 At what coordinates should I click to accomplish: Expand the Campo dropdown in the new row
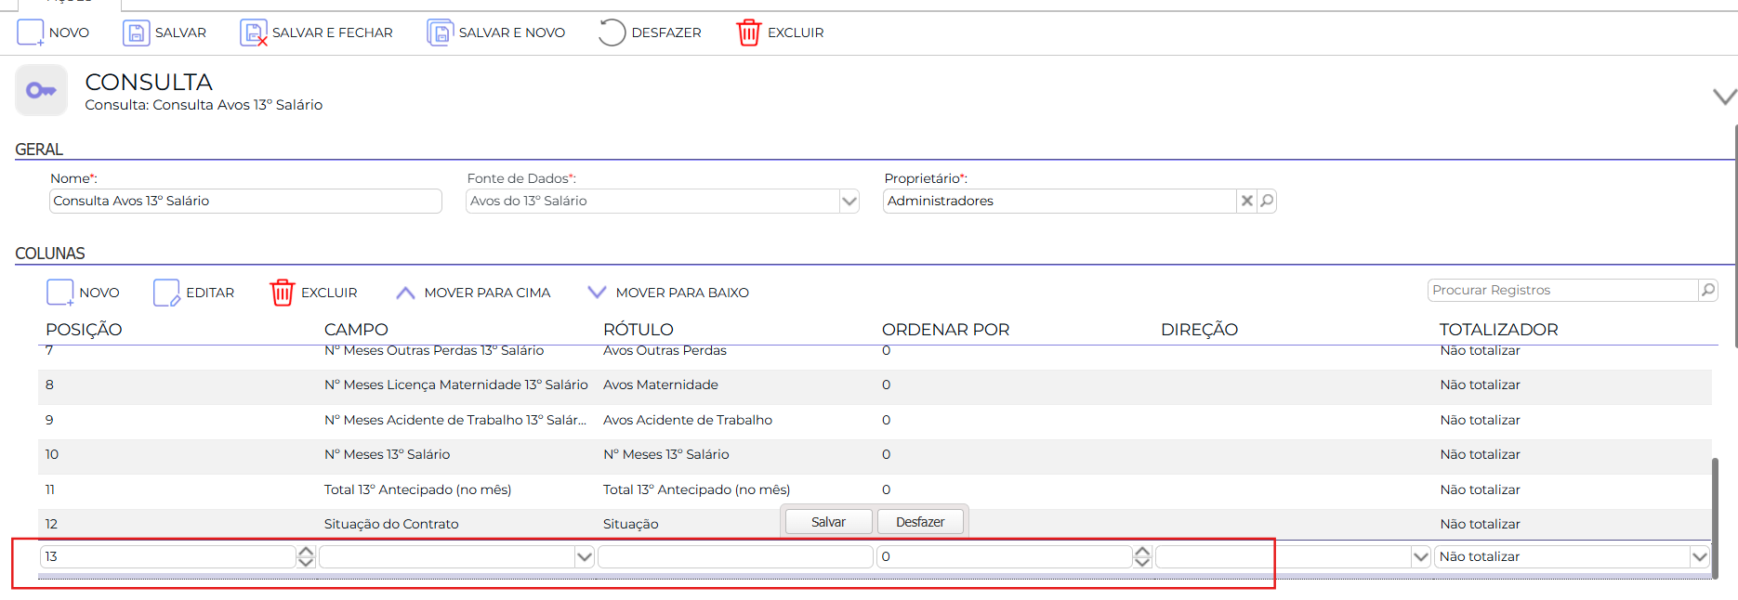[x=584, y=557]
